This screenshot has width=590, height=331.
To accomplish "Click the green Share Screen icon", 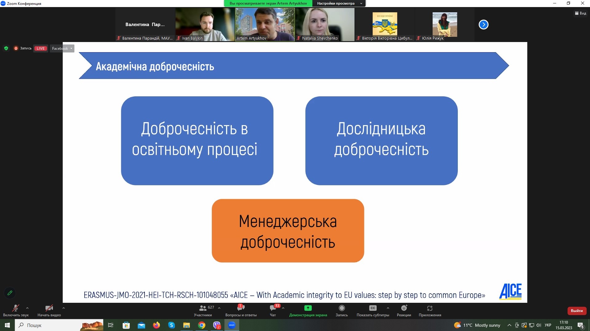I will pyautogui.click(x=308, y=308).
